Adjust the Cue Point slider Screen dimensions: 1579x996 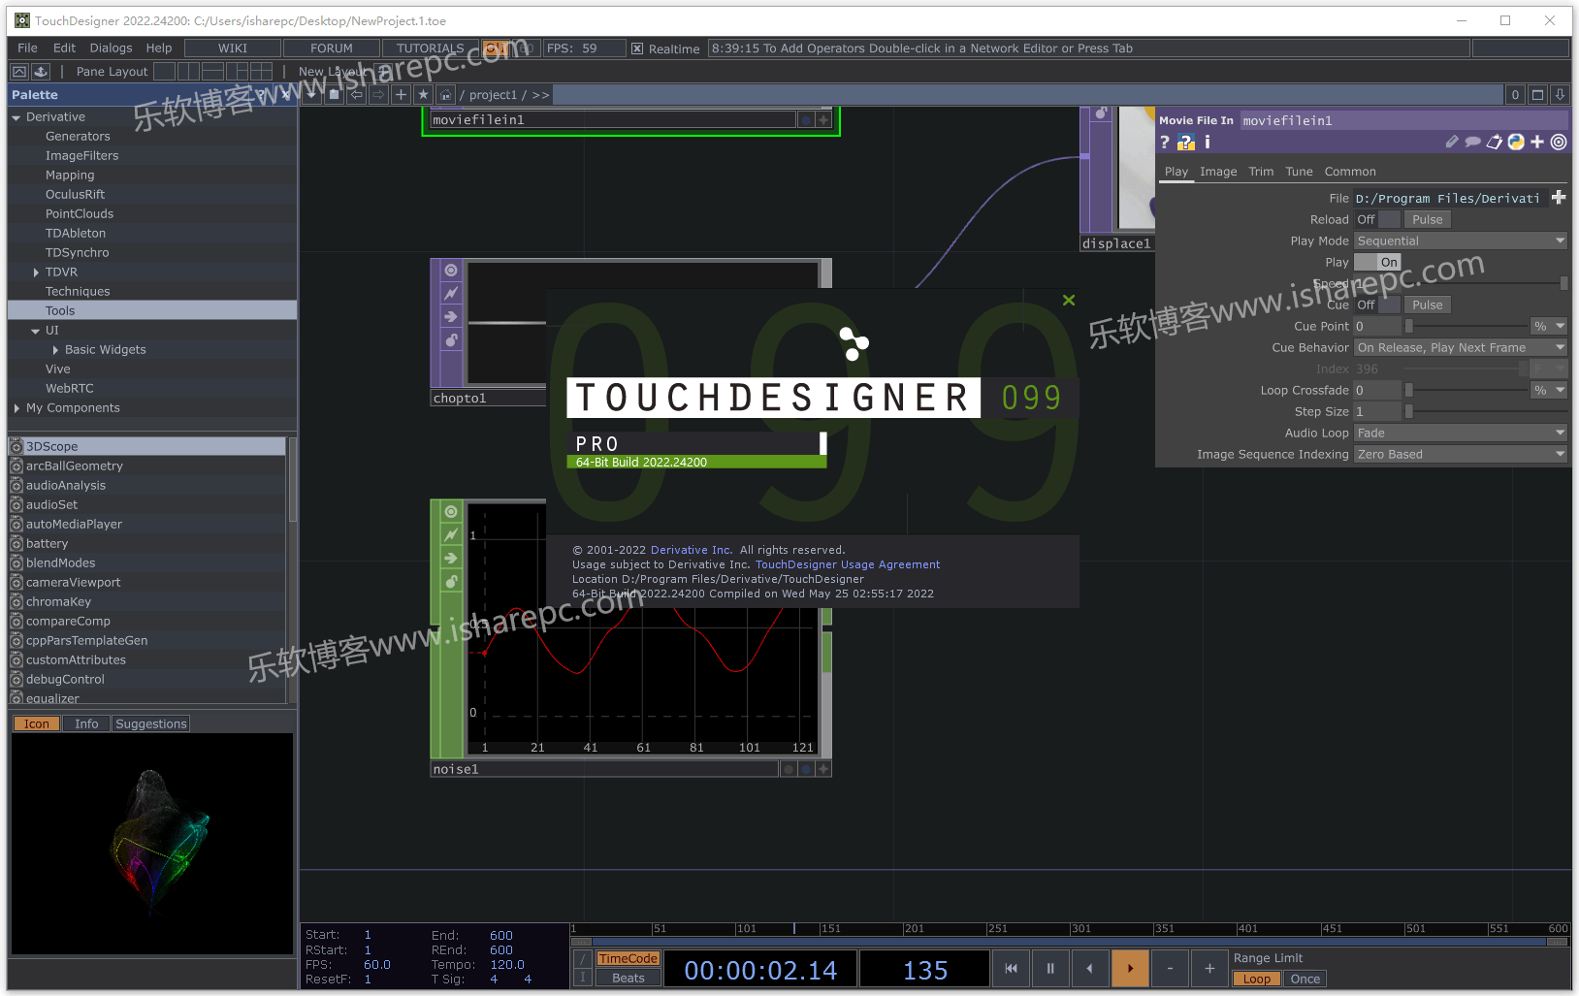pos(1466,327)
